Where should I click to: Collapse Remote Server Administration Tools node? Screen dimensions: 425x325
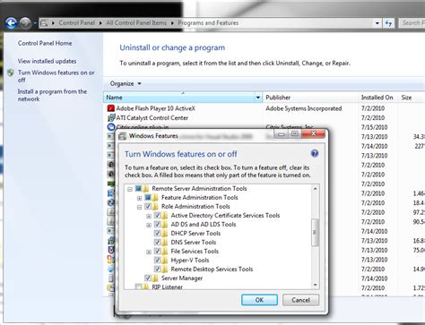[130, 189]
